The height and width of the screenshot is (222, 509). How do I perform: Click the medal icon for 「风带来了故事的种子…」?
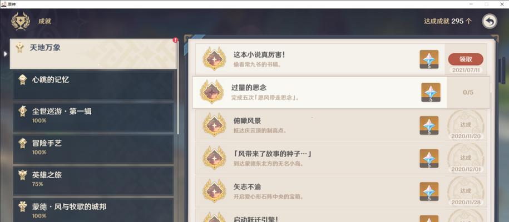pyautogui.click(x=214, y=158)
